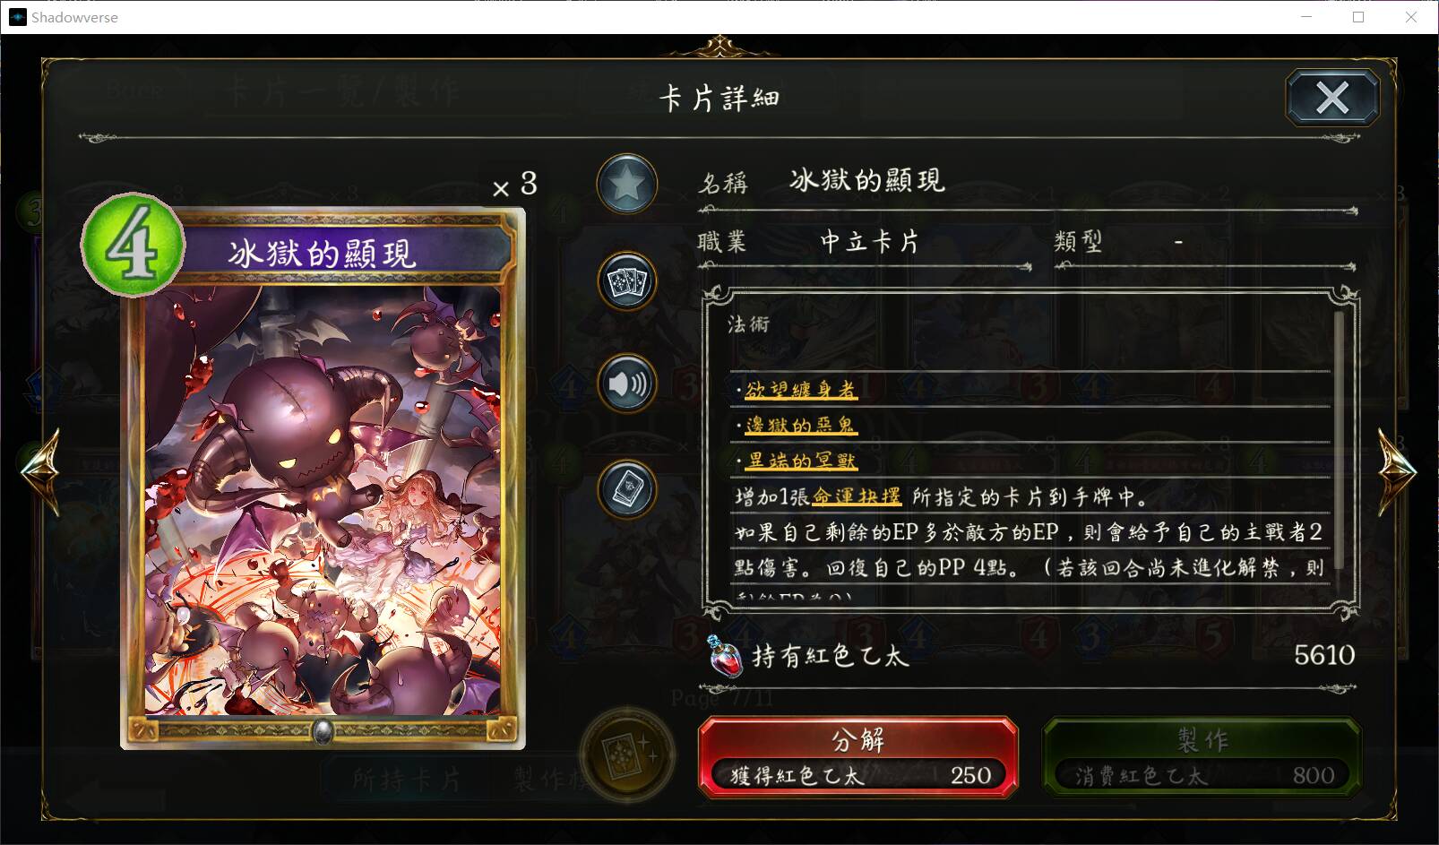Go to next card with right arrow
The width and height of the screenshot is (1439, 845).
pyautogui.click(x=1398, y=470)
